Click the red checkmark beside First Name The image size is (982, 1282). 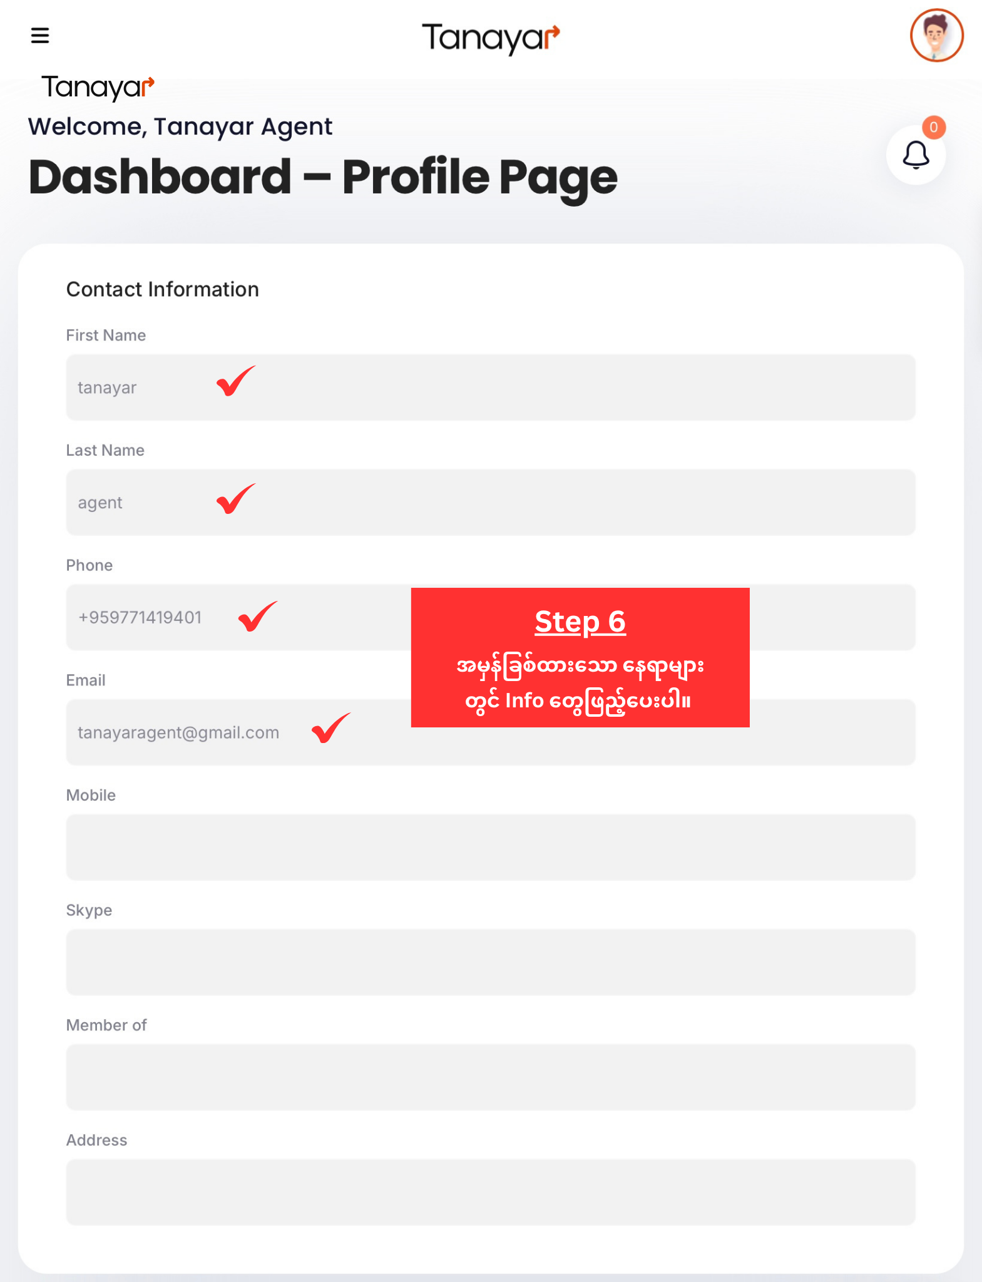pyautogui.click(x=235, y=381)
